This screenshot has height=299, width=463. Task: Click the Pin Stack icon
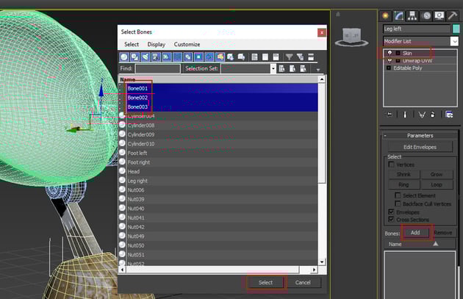[390, 115]
